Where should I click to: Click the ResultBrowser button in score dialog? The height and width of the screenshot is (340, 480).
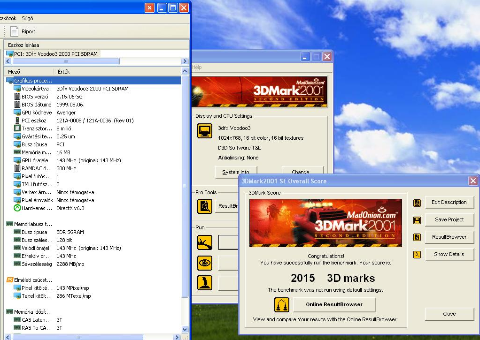449,237
